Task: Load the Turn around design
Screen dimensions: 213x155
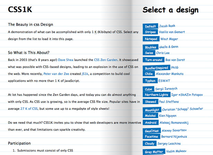Action: (x=153, y=60)
